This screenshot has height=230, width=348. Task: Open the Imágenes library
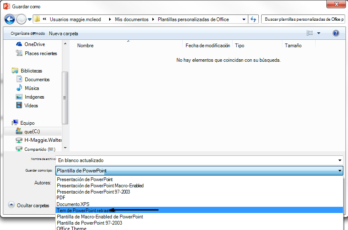(x=30, y=97)
